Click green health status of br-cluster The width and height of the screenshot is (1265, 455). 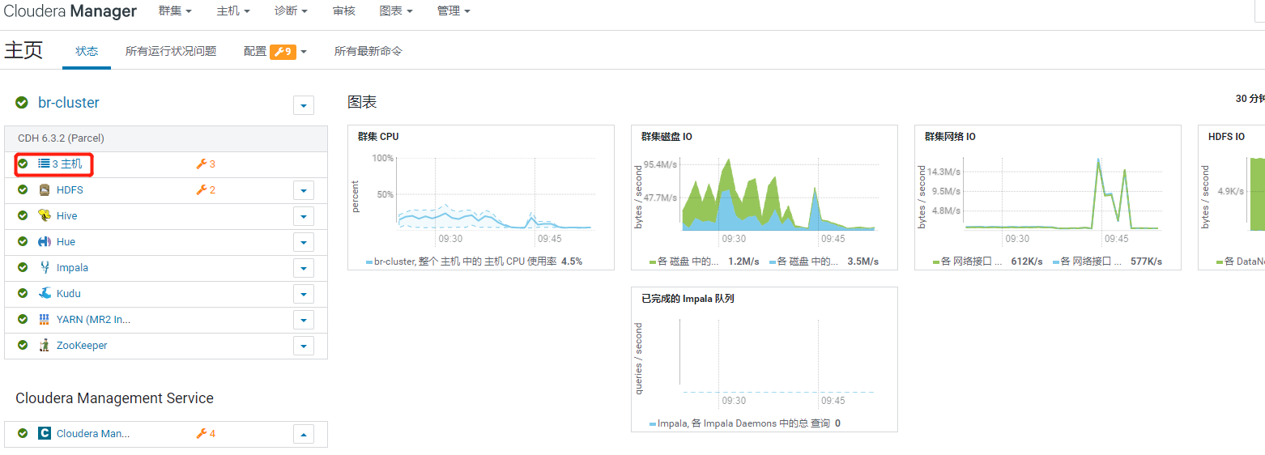21,103
